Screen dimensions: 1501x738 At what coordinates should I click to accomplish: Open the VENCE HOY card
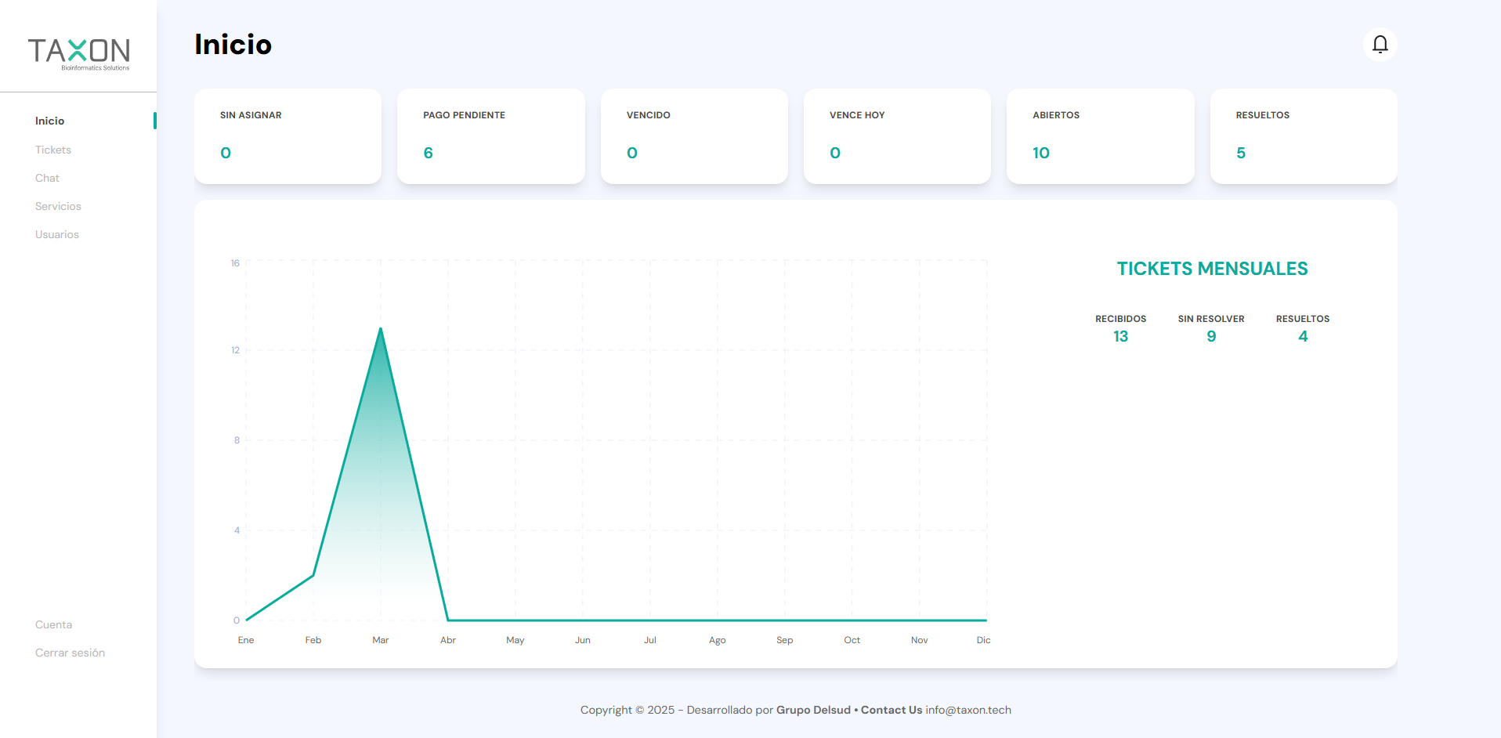[x=897, y=136]
